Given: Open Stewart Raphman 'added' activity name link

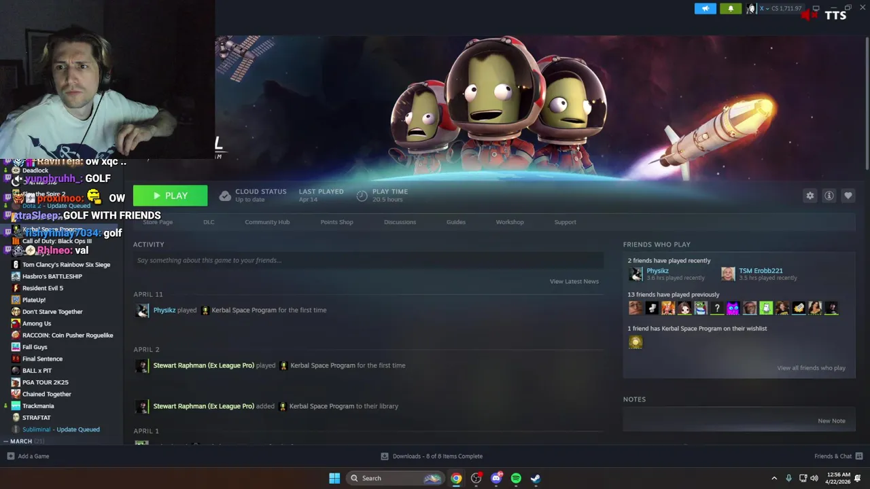Looking at the screenshot, I should coord(204,406).
